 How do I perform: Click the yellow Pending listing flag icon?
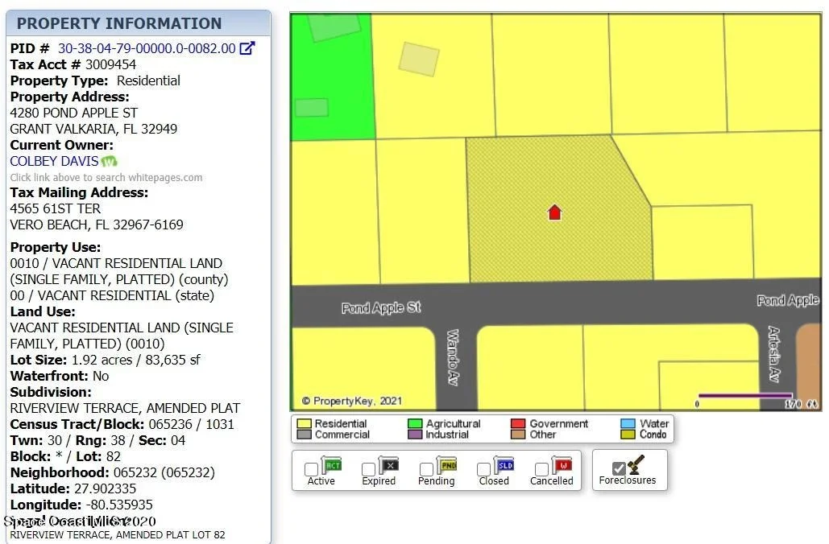pyautogui.click(x=447, y=465)
